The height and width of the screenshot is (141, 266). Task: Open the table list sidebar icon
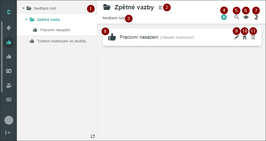pos(9,99)
